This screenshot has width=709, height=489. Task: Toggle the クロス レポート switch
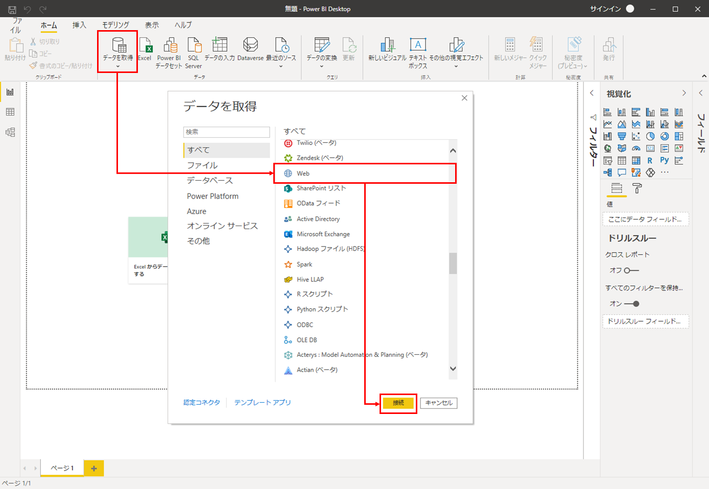(631, 271)
